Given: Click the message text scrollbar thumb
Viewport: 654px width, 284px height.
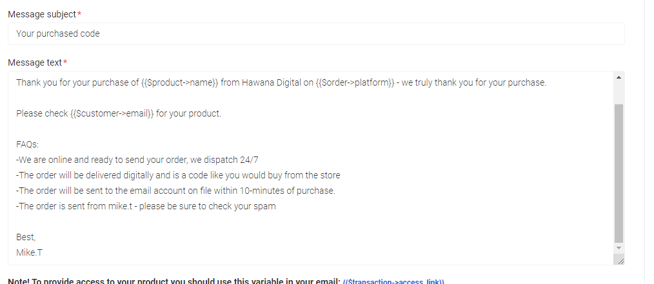Looking at the screenshot, I should click(619, 173).
